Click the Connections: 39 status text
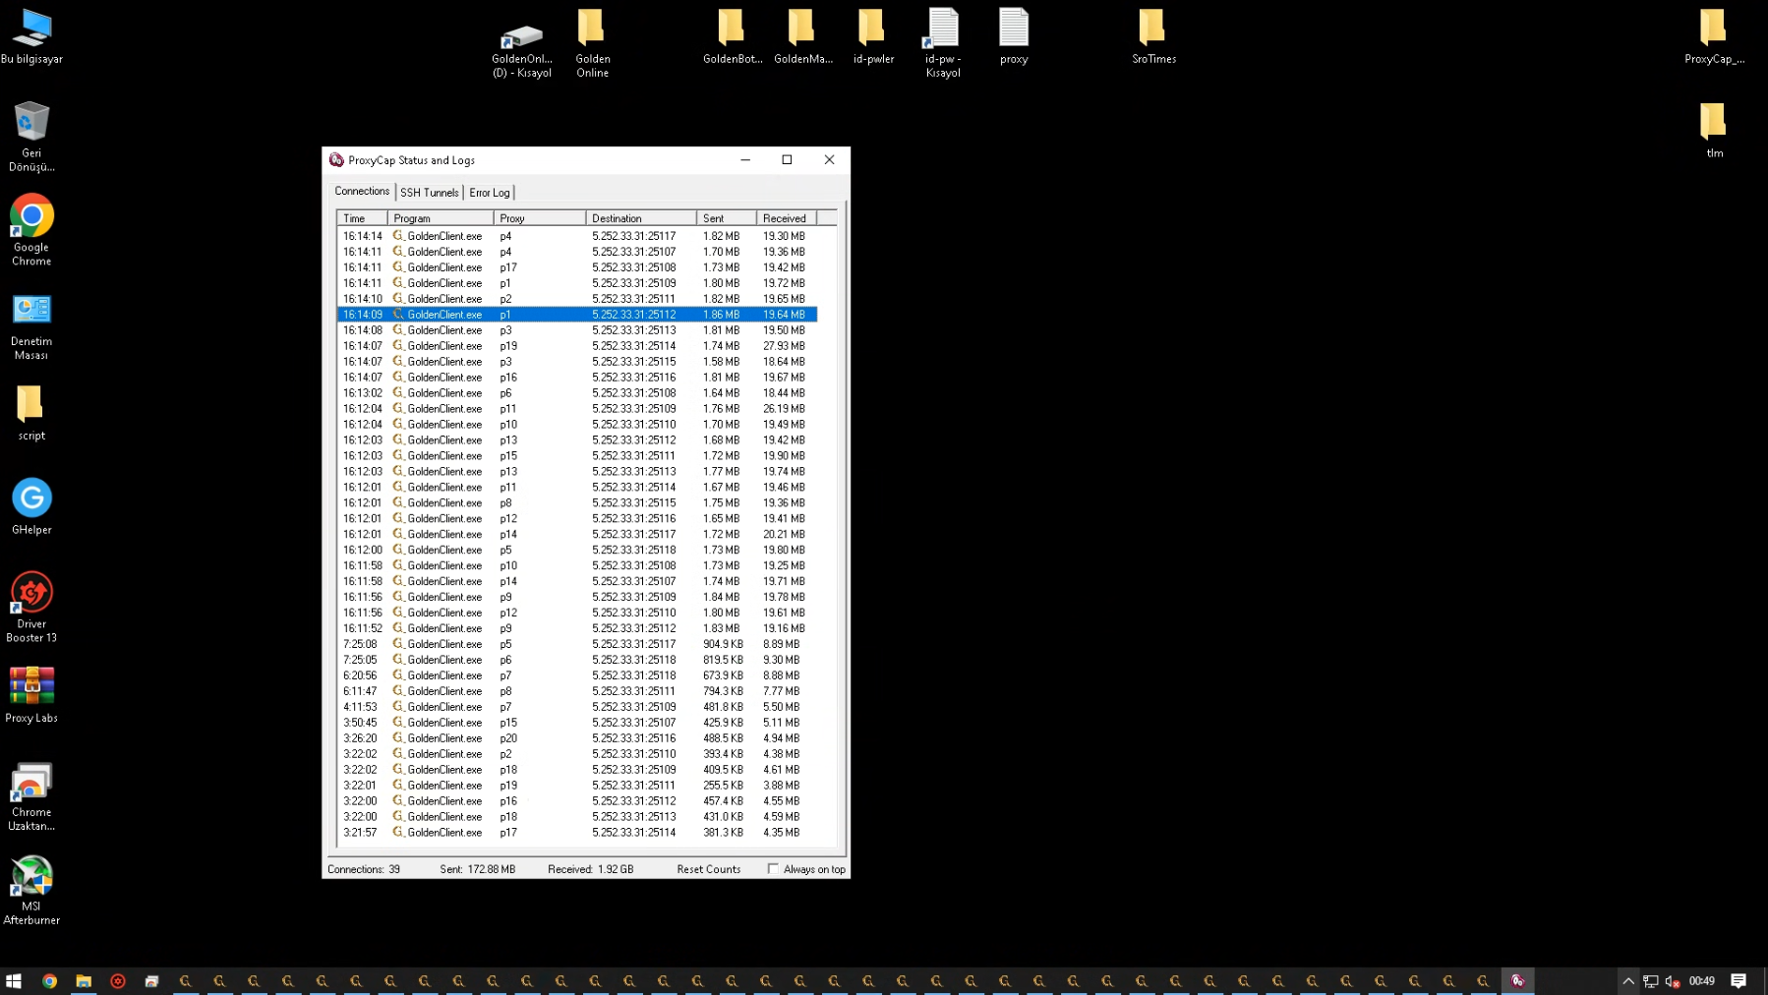1768x995 pixels. (364, 869)
